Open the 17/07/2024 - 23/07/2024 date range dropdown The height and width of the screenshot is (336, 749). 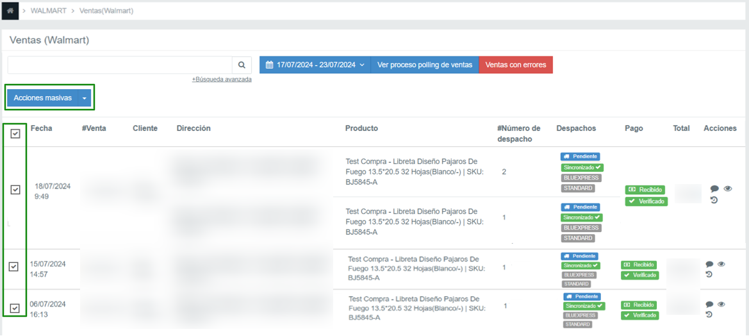[315, 65]
